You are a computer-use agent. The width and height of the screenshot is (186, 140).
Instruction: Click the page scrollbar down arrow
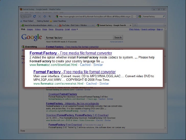[x=165, y=128]
